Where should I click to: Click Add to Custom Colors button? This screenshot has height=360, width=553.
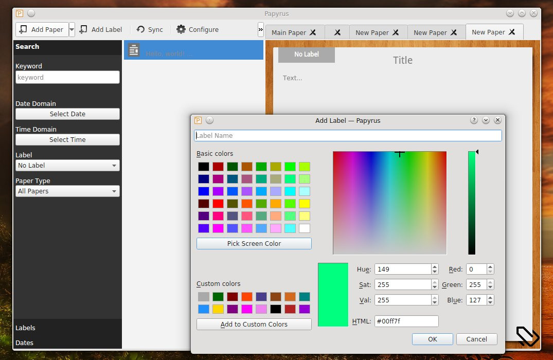tap(254, 325)
